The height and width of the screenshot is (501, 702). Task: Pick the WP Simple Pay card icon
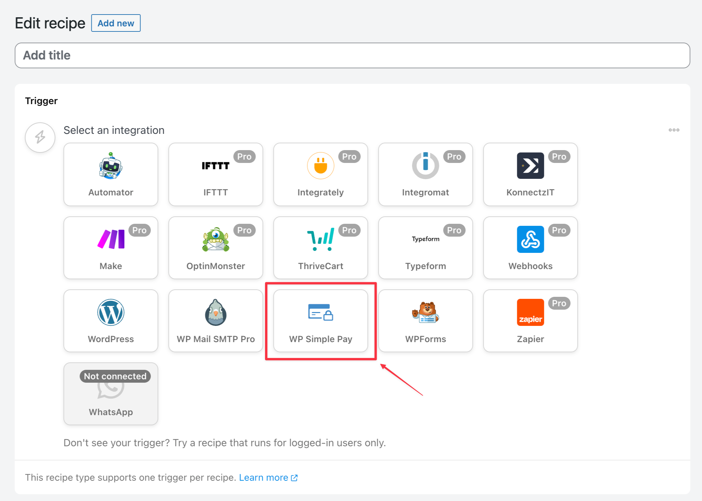pos(321,312)
